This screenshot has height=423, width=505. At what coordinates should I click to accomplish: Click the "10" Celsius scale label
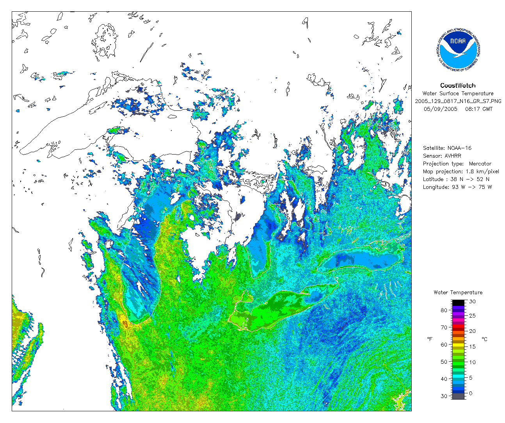[472, 362]
